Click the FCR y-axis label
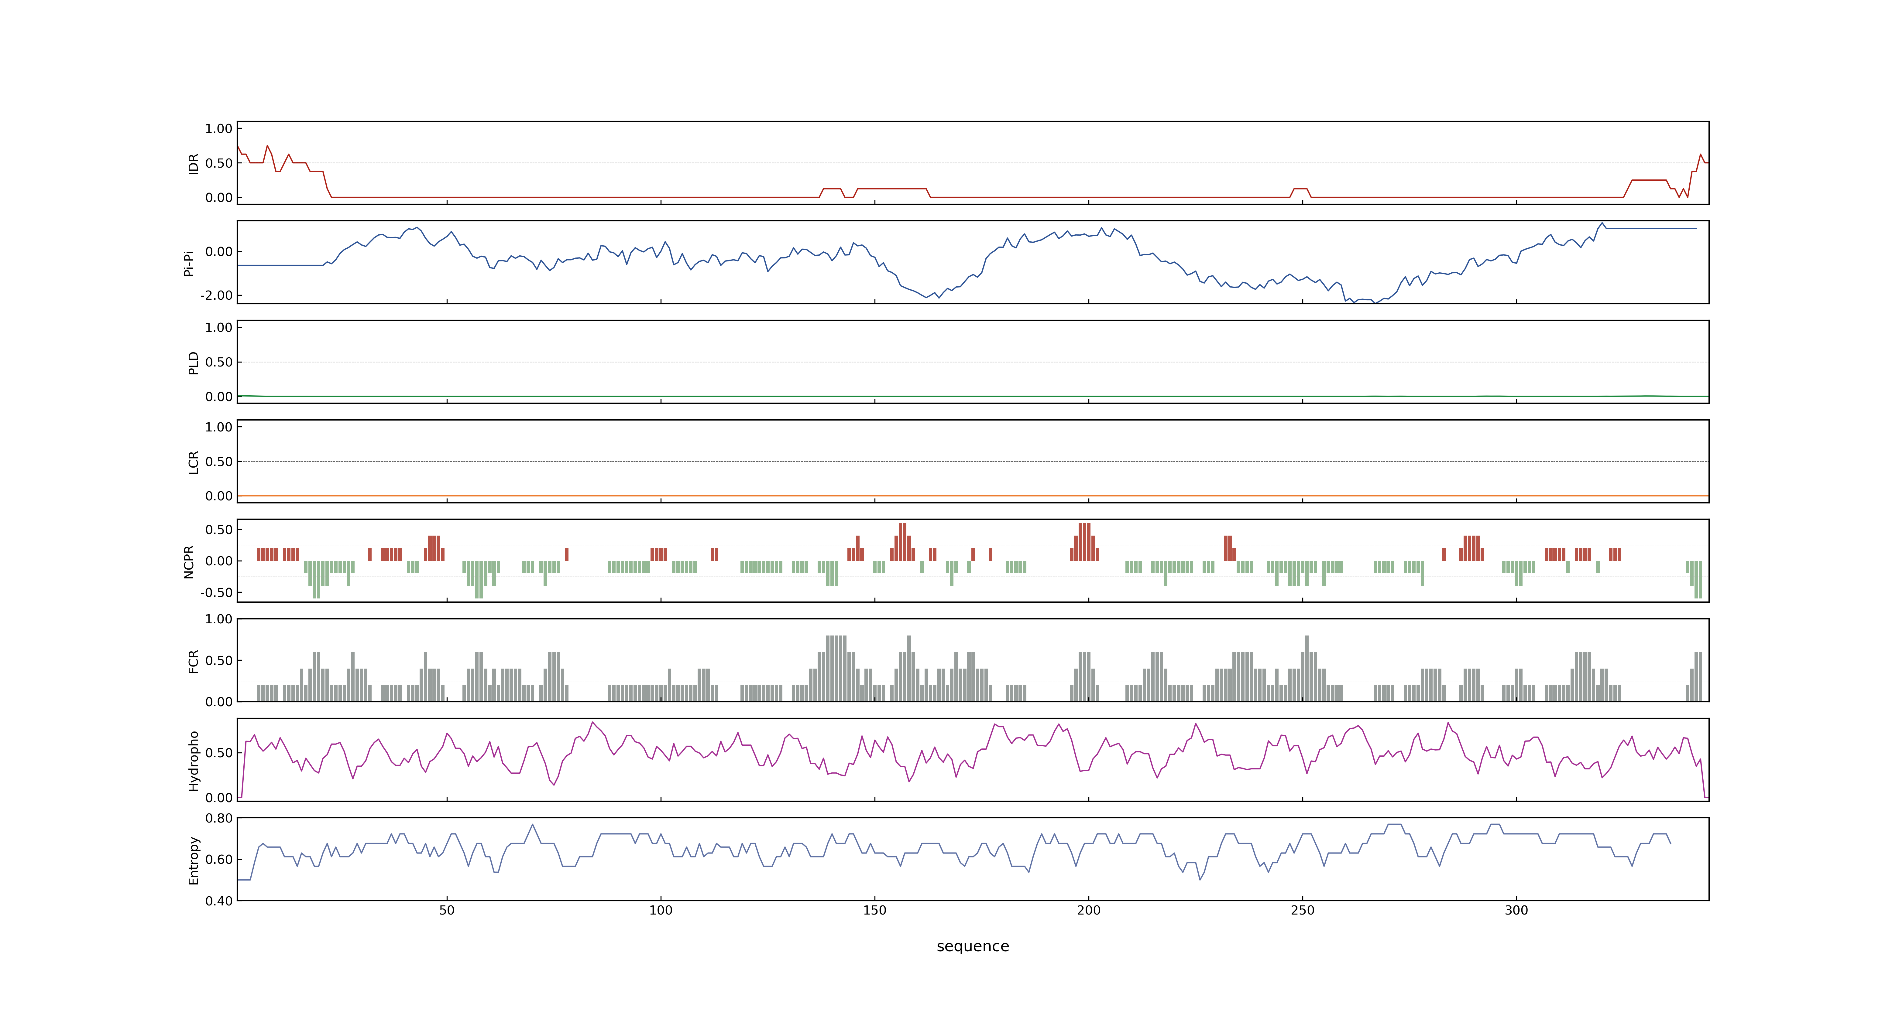 tap(193, 661)
